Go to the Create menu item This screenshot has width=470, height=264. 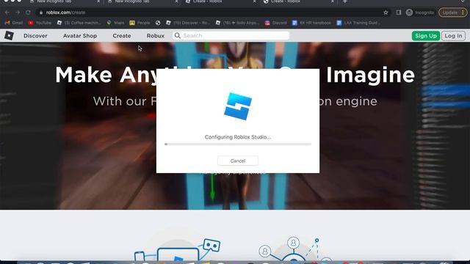122,36
